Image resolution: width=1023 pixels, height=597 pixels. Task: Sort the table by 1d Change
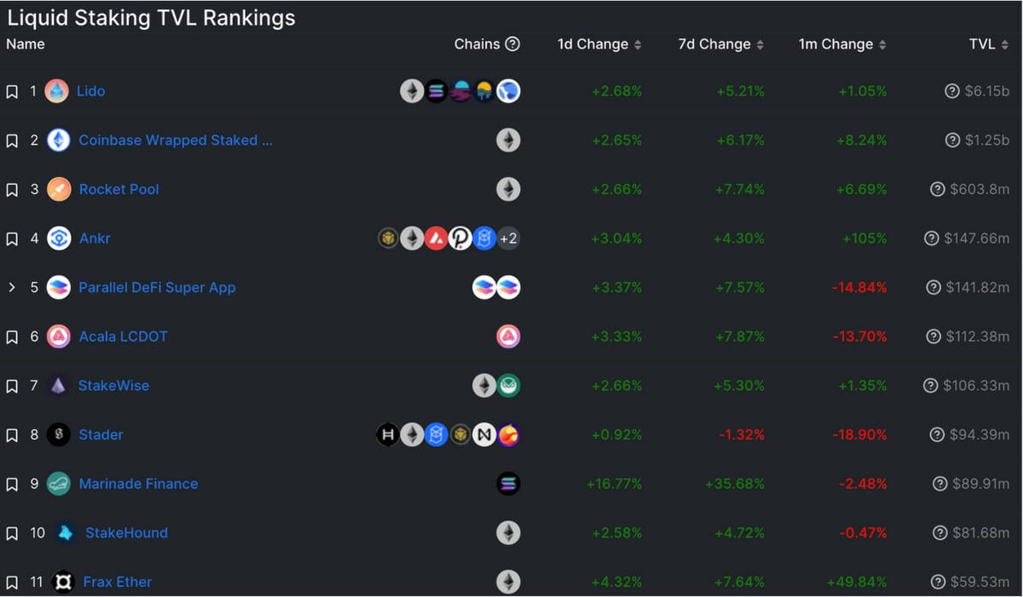tap(599, 44)
